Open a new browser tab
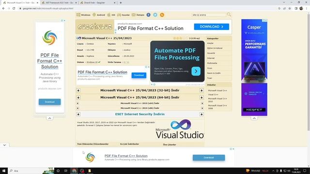 point(121,3)
